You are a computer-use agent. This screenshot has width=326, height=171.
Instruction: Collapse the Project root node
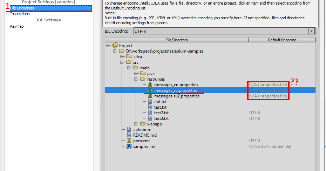[x=108, y=45]
